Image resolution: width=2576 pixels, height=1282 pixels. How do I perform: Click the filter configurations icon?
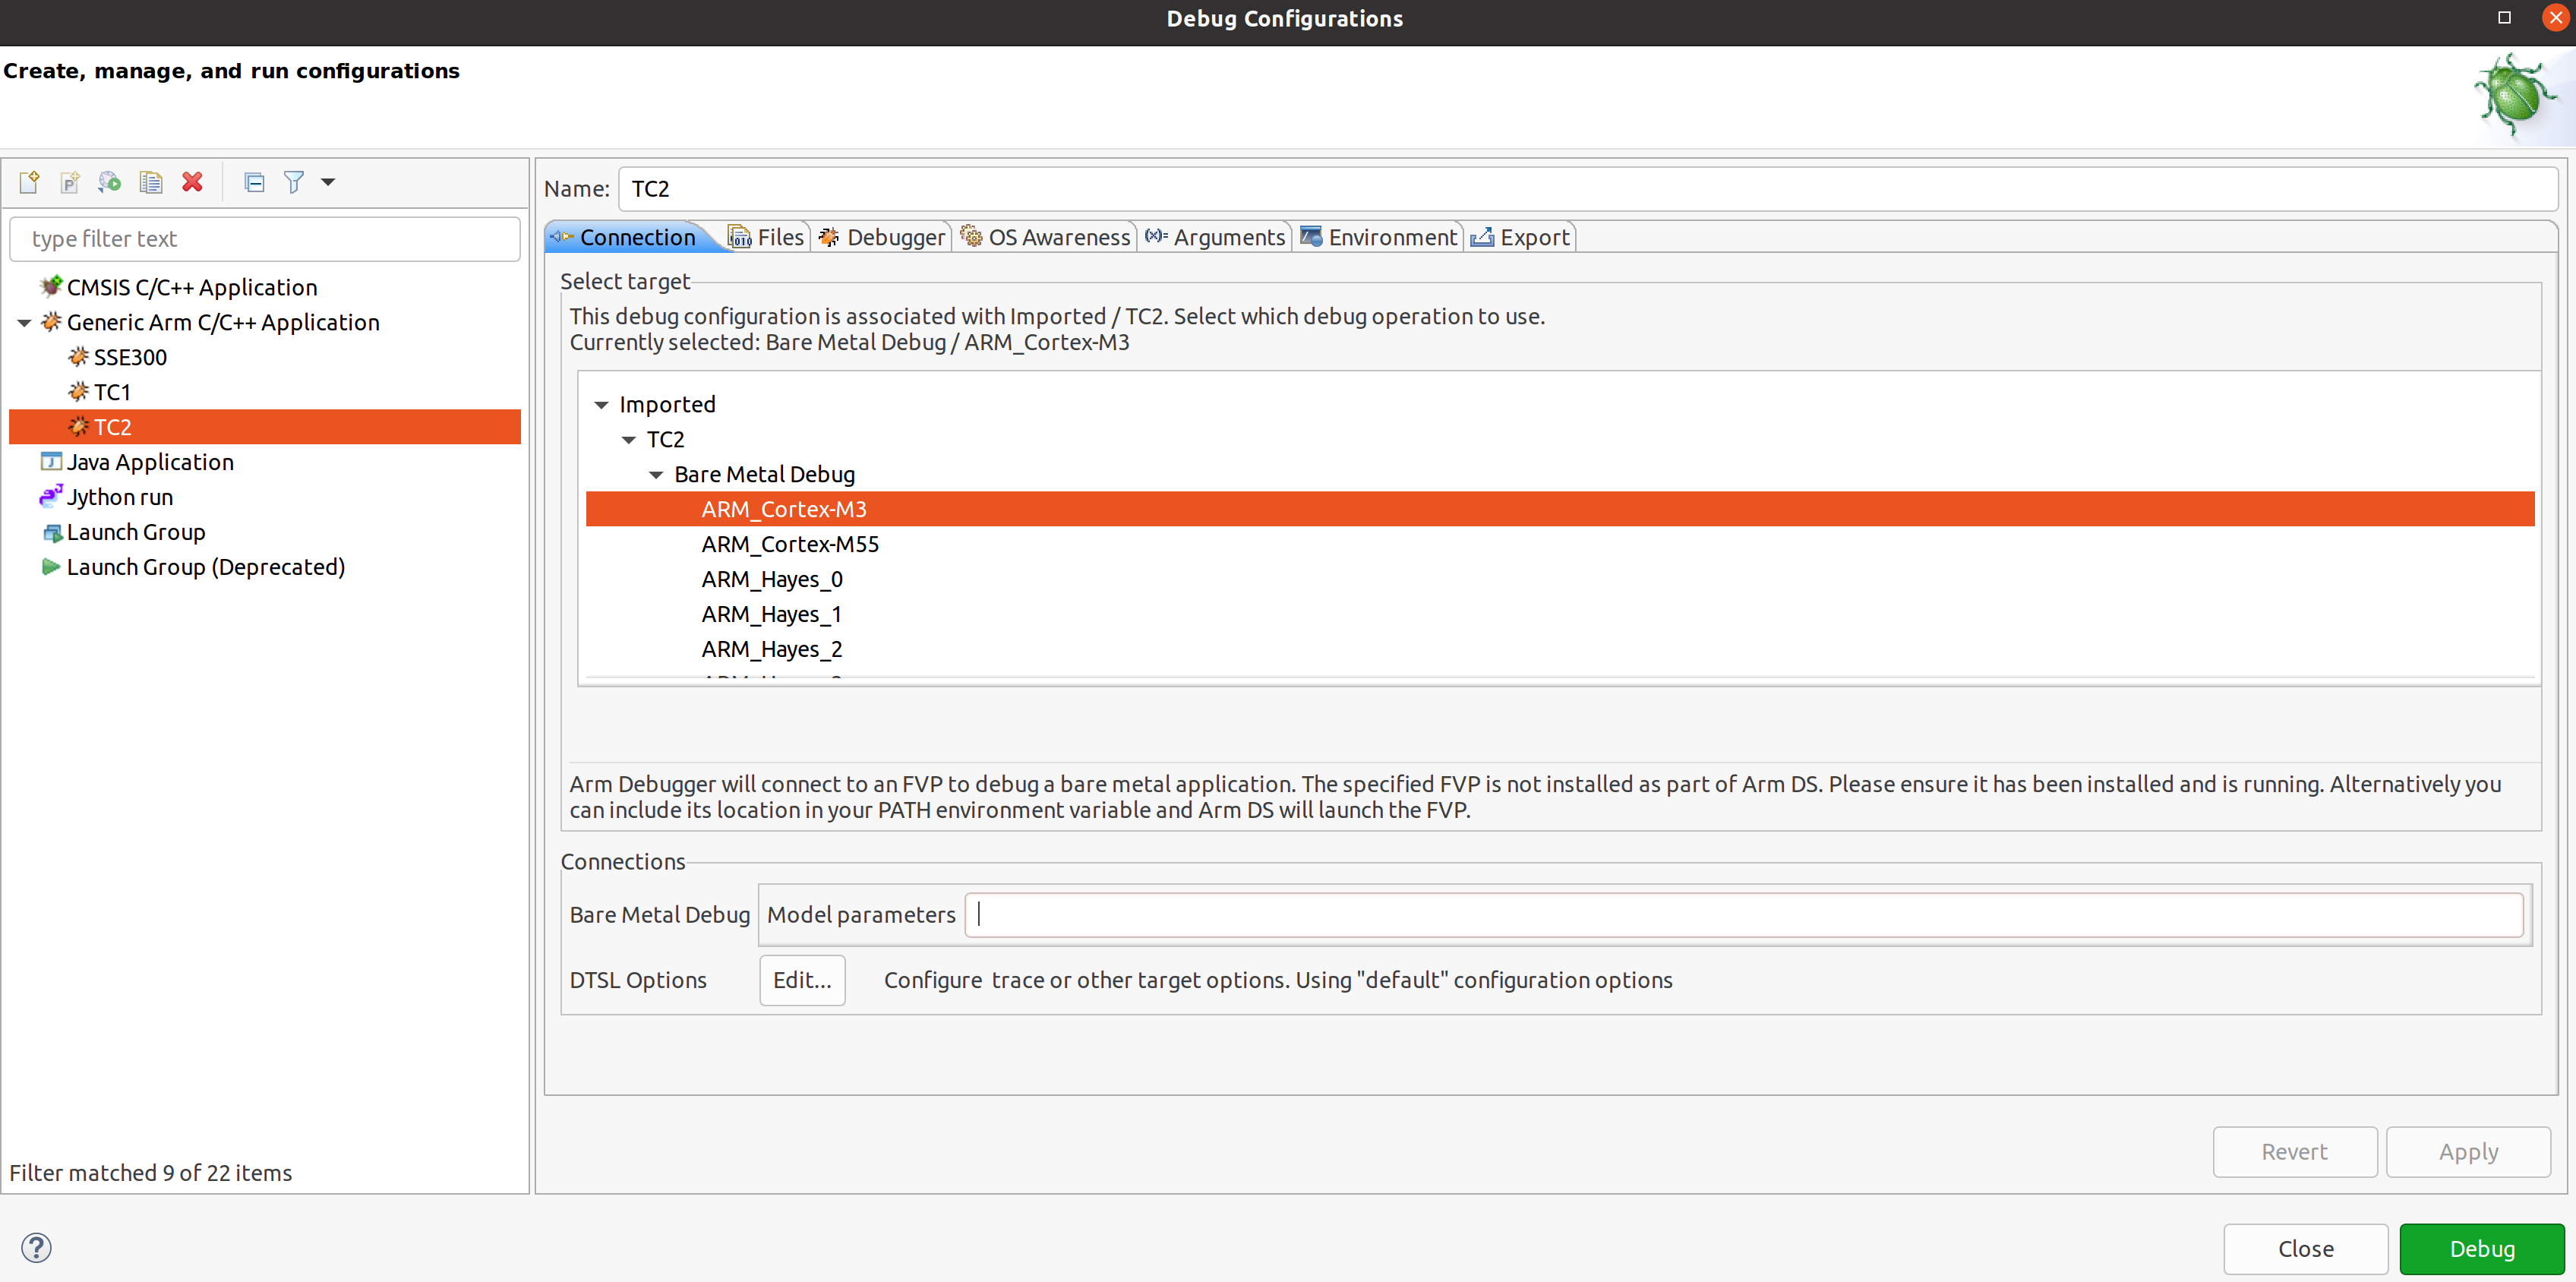tap(295, 182)
